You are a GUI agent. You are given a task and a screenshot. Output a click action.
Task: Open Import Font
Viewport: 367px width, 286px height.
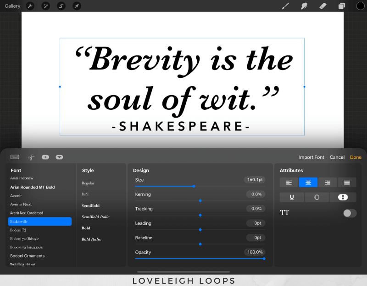coord(311,157)
